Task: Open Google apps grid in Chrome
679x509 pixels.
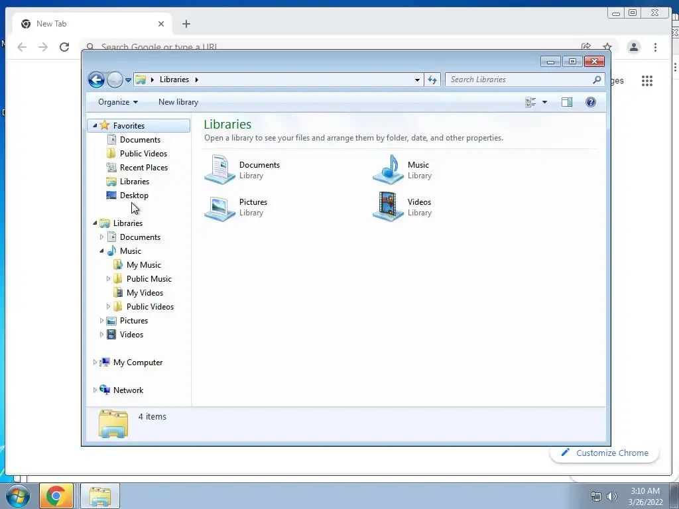Action: (x=647, y=80)
